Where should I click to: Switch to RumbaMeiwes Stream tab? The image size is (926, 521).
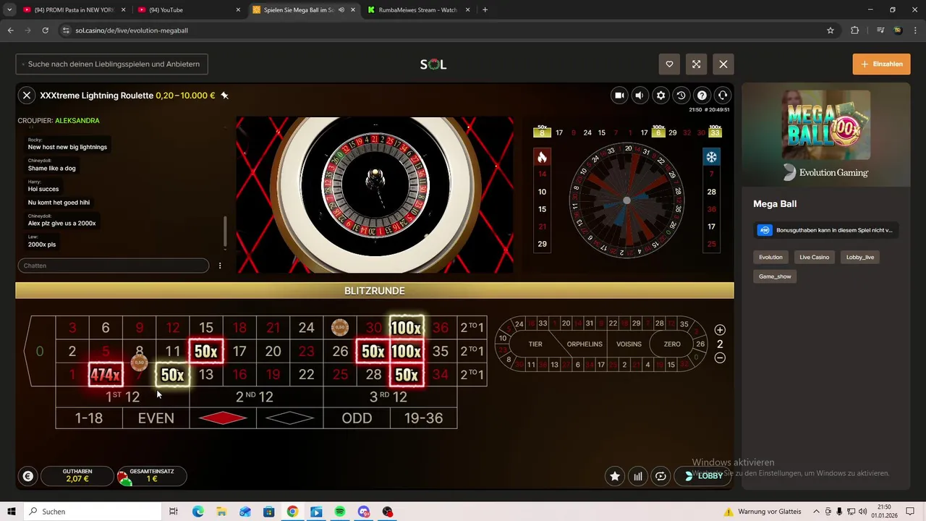click(x=417, y=10)
